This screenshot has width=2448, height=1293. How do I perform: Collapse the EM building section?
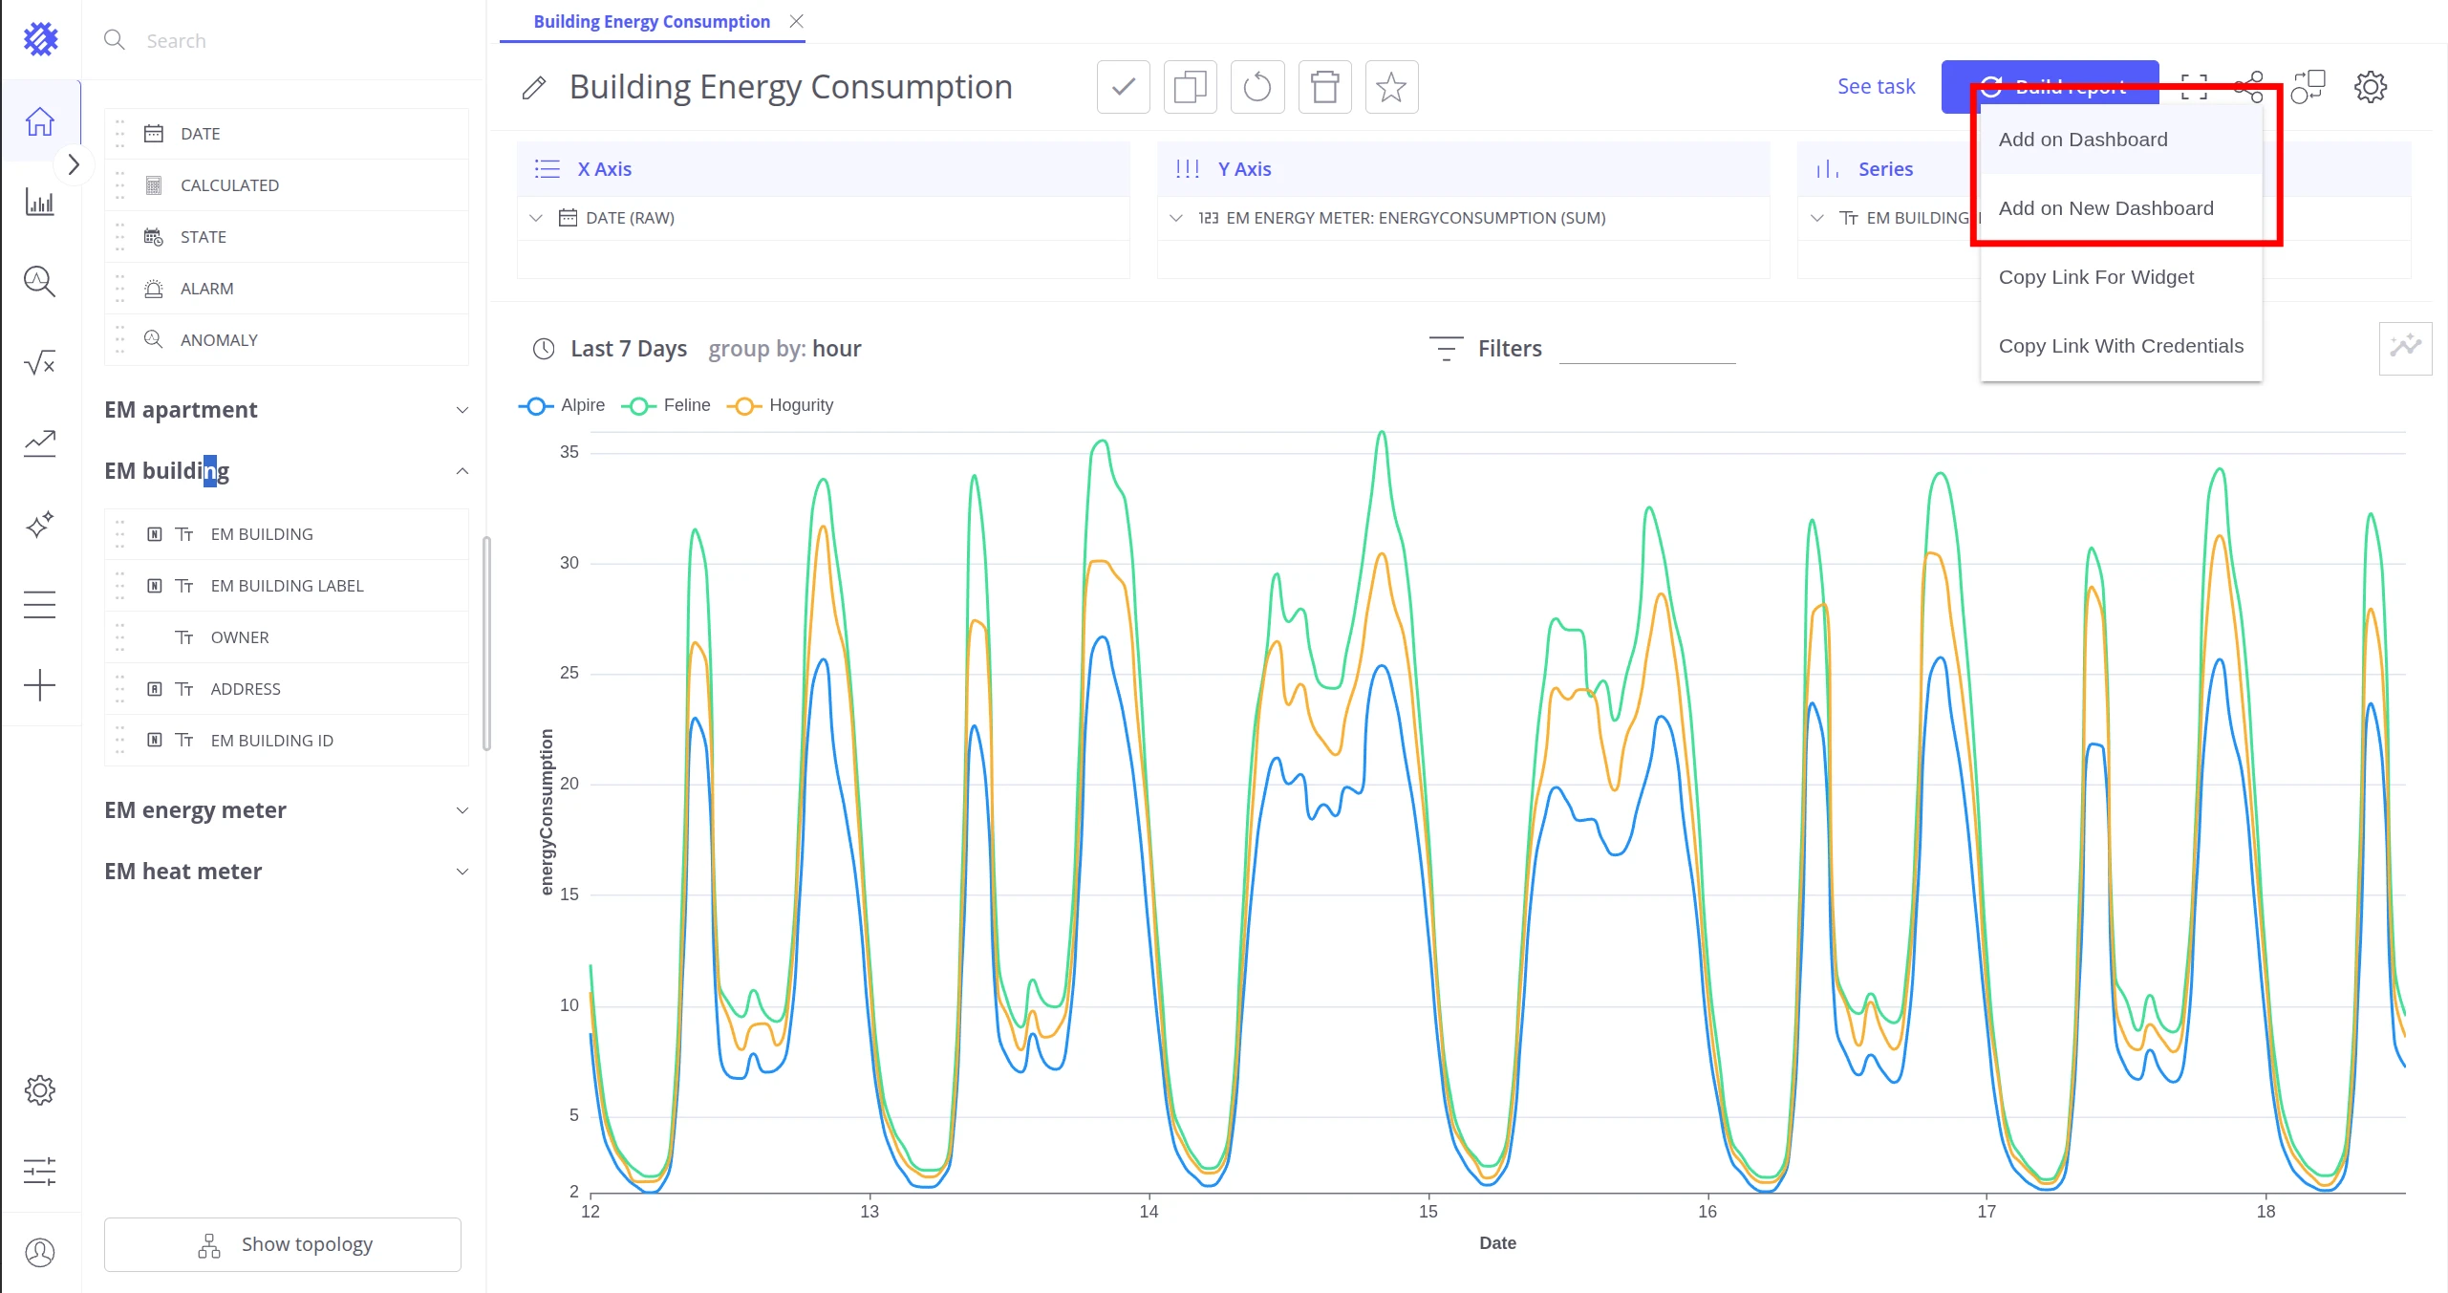[287, 471]
